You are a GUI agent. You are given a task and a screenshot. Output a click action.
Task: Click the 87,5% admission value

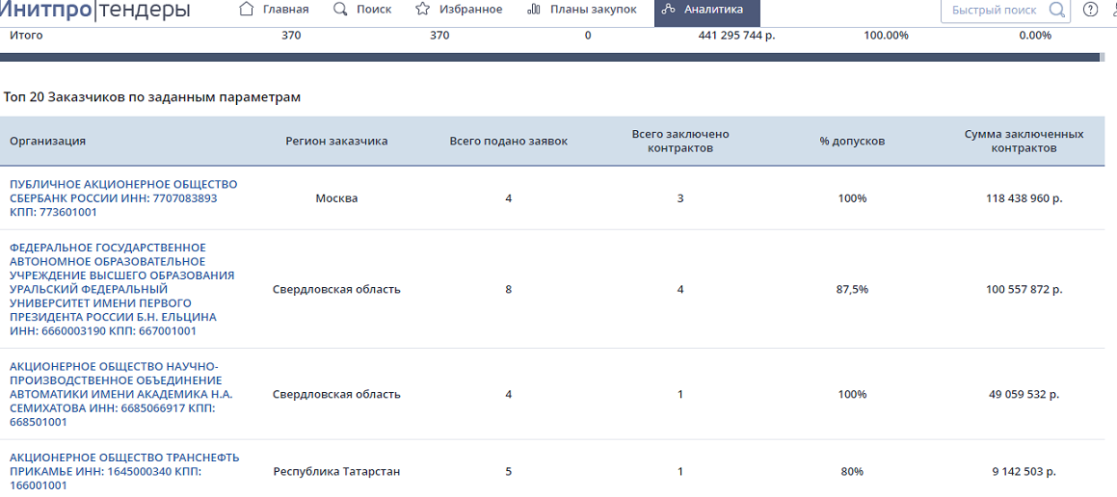(852, 289)
